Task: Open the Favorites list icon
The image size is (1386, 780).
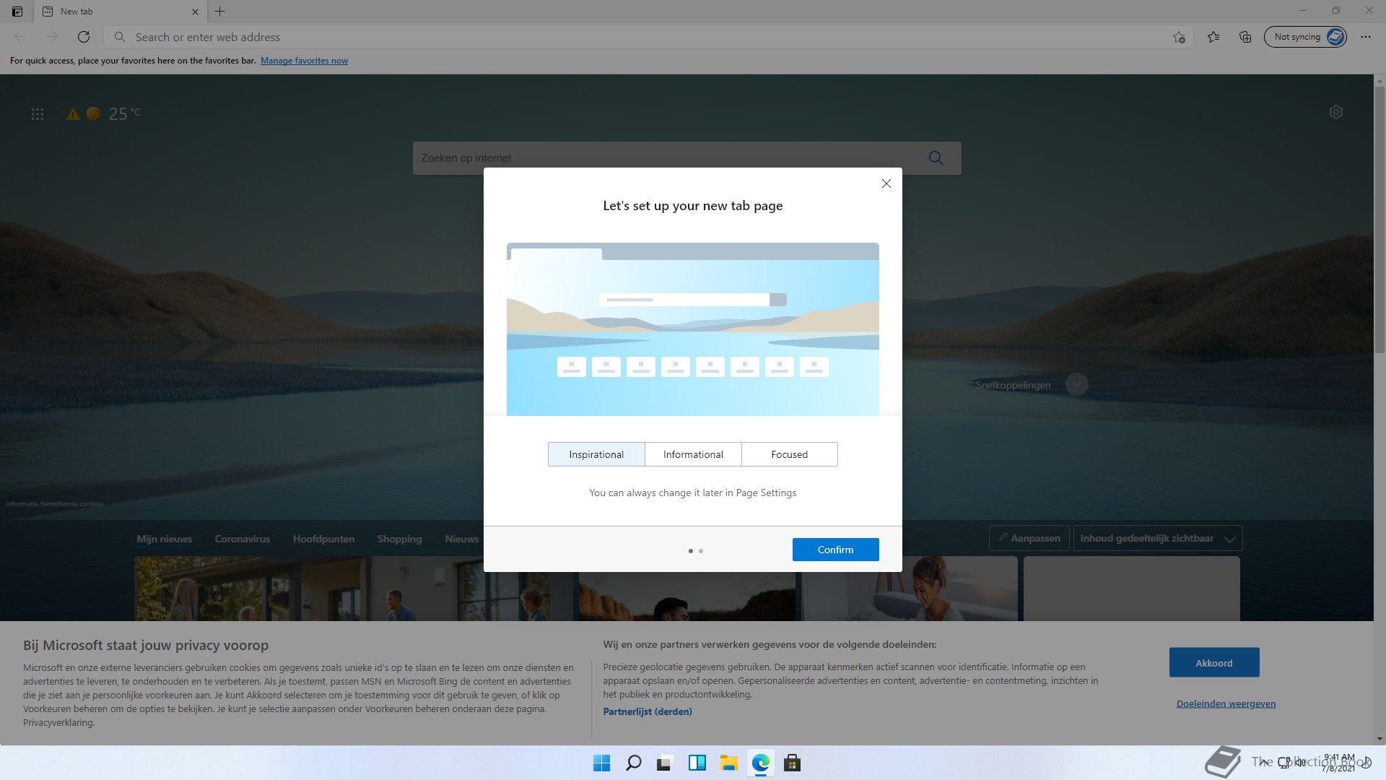Action: [1213, 37]
